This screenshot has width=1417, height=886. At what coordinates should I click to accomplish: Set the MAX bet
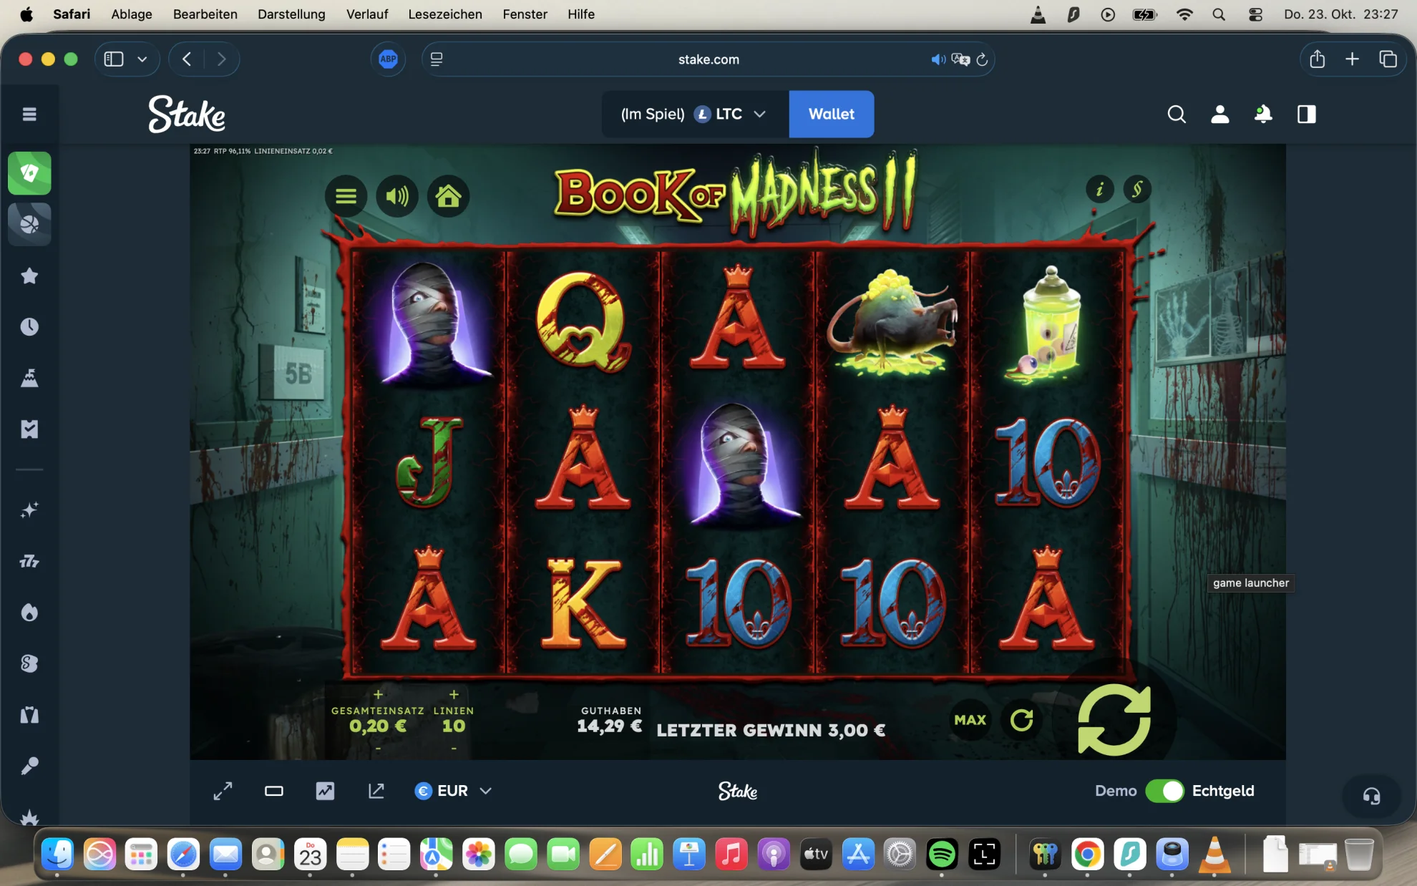coord(970,720)
